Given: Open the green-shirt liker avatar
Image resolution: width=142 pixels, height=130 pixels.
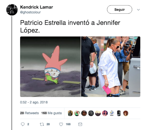Looking at the screenshot, I should click(x=77, y=113).
